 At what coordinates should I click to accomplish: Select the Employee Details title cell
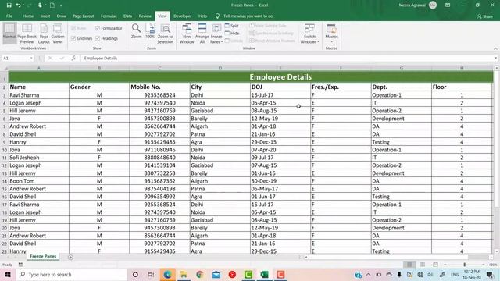(251, 76)
